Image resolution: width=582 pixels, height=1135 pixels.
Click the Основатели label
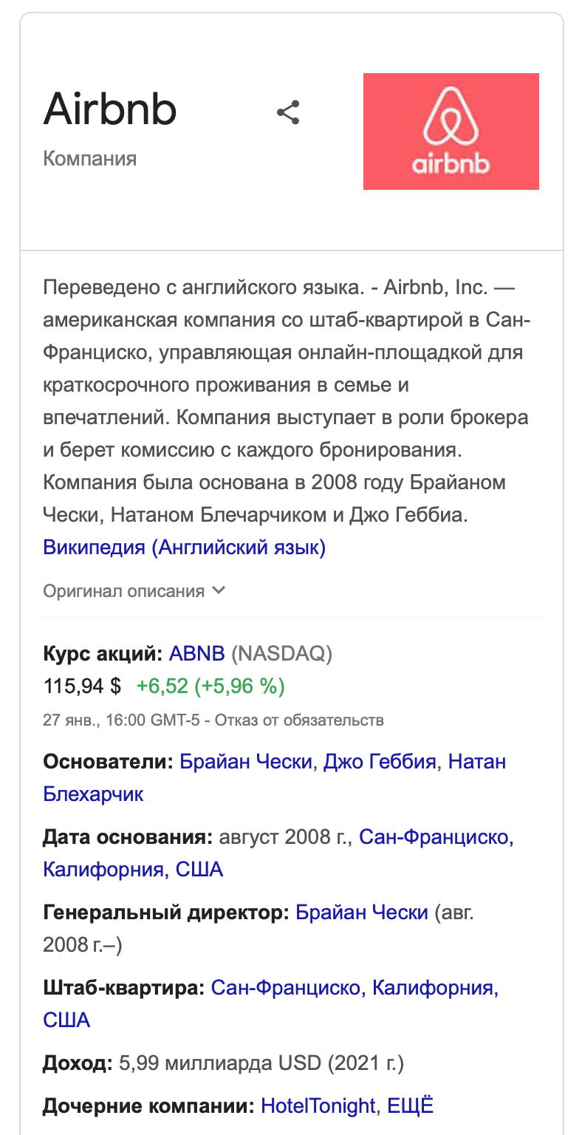coord(108,761)
